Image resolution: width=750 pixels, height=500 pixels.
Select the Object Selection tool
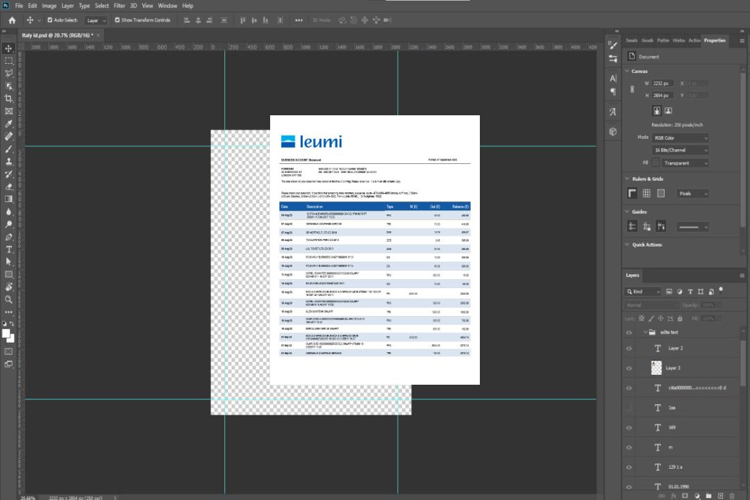pos(8,86)
